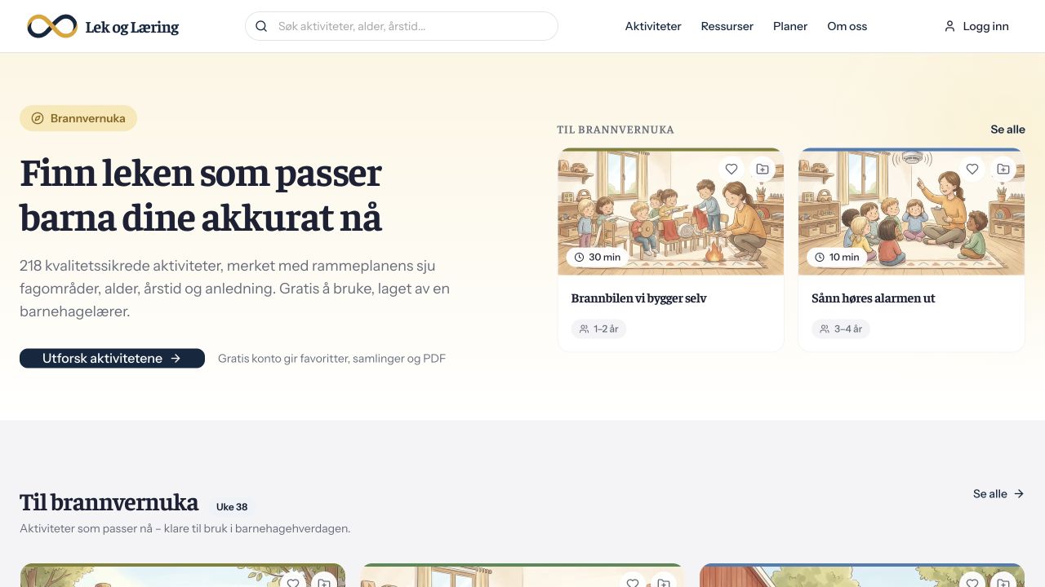Click the "10 min" duration badge
The height and width of the screenshot is (587, 1045).
[x=838, y=257]
